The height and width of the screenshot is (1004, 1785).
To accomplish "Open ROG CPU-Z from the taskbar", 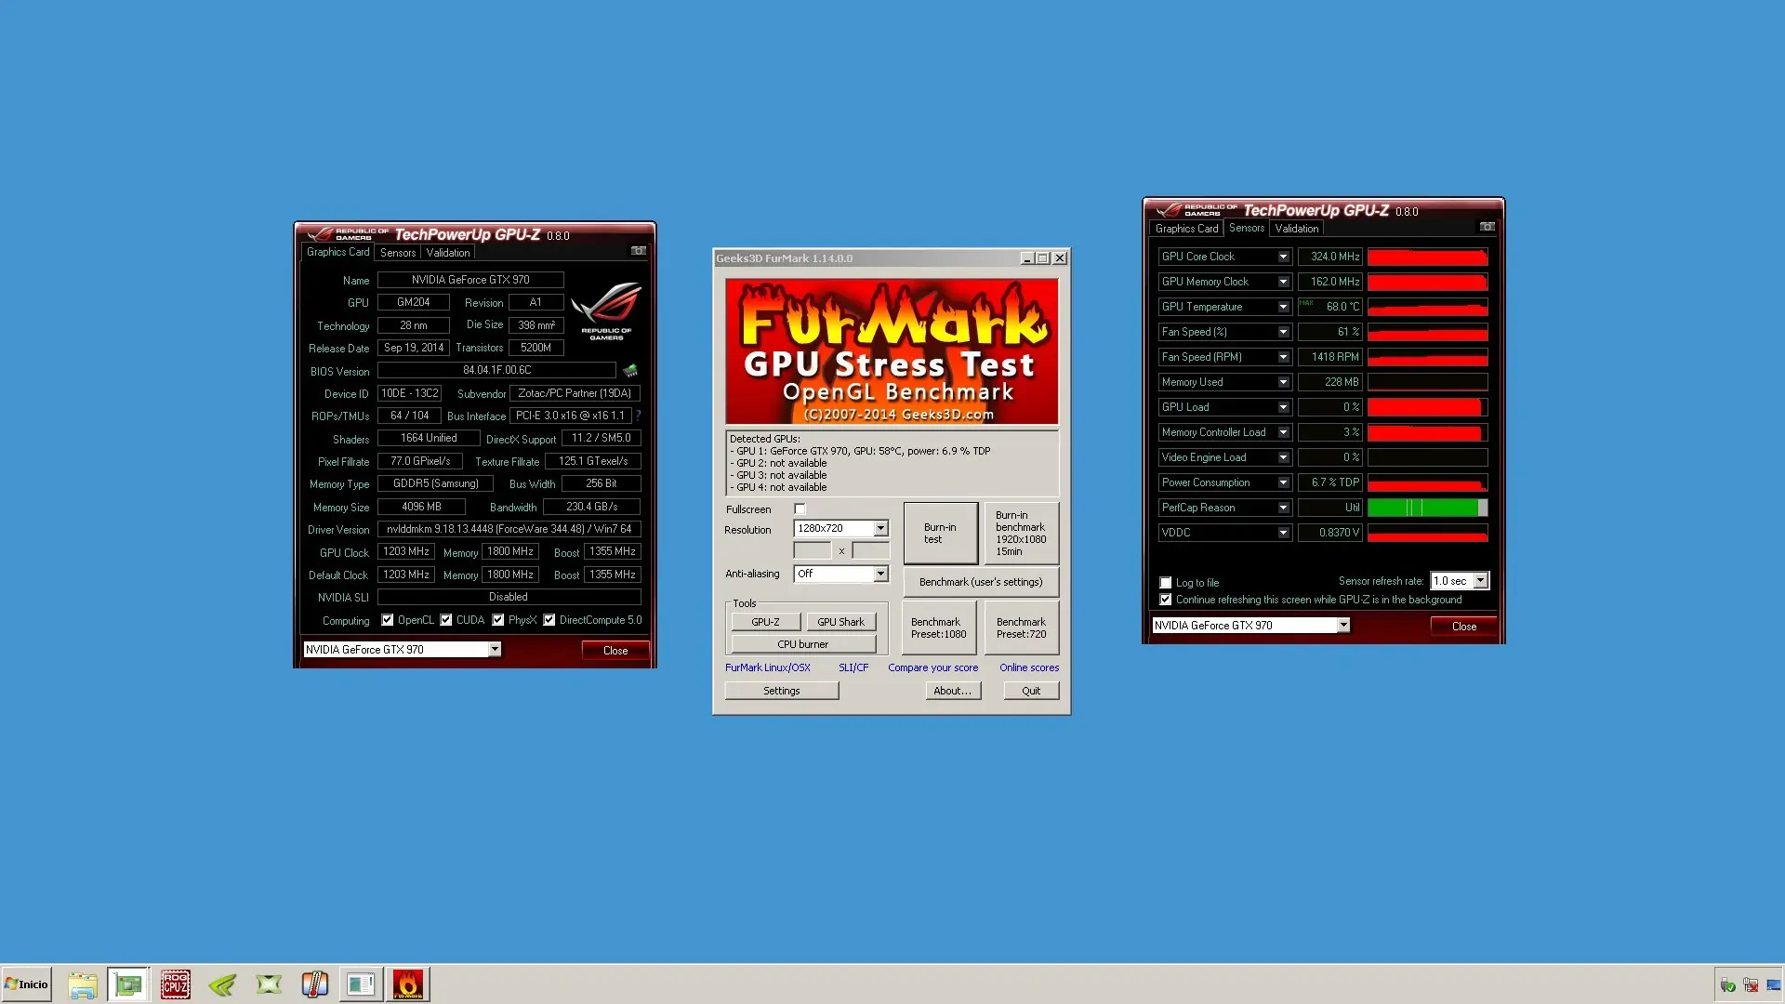I will (175, 984).
